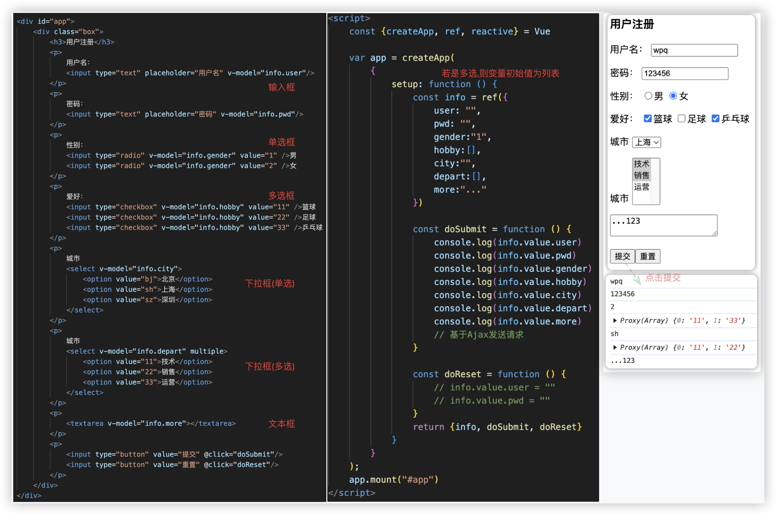The width and height of the screenshot is (776, 515).
Task: Select 运营 in the multi-select list
Action: click(641, 187)
